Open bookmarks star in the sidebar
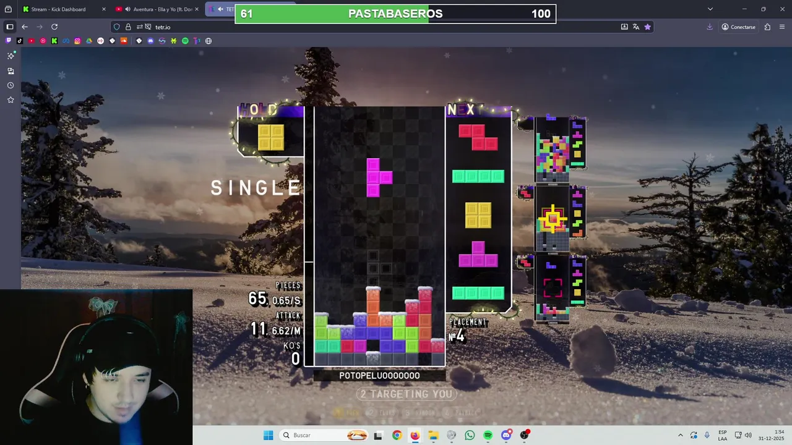The image size is (792, 445). [11, 100]
